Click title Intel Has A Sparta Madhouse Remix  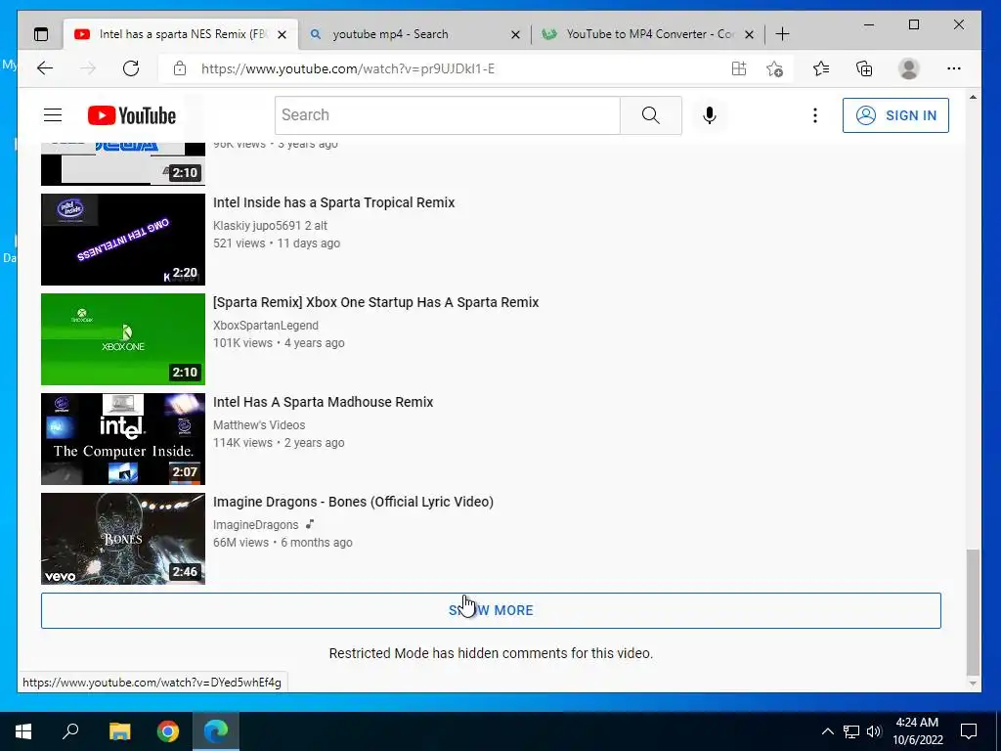point(323,402)
